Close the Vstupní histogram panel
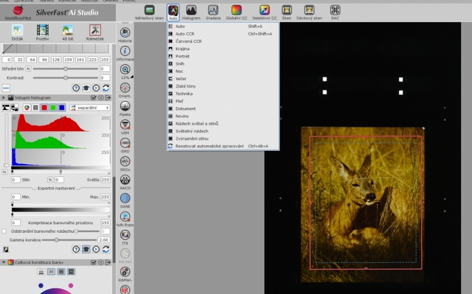The image size is (472, 294). pos(101,97)
